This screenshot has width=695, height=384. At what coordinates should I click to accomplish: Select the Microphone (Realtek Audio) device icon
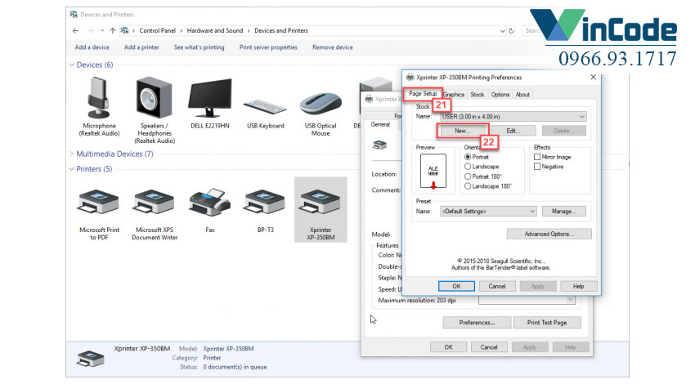point(98,98)
